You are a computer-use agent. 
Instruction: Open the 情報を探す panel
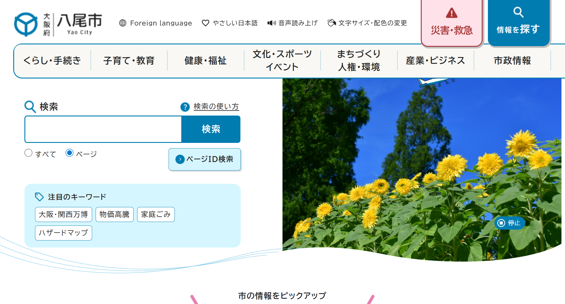point(519,23)
